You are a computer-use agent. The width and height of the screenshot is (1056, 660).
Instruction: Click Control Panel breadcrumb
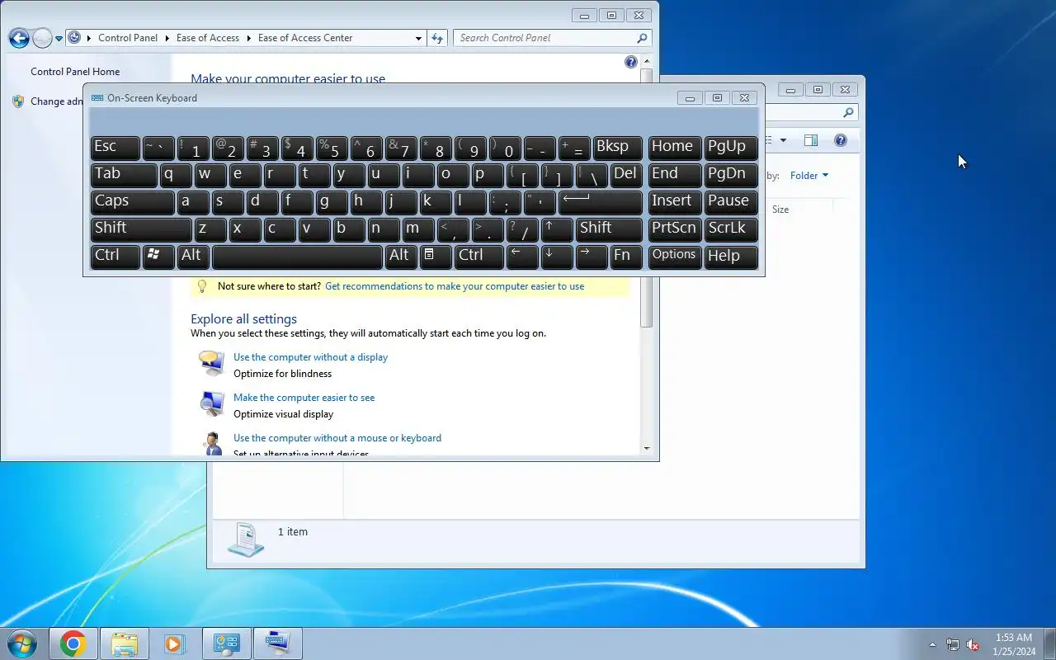point(128,38)
